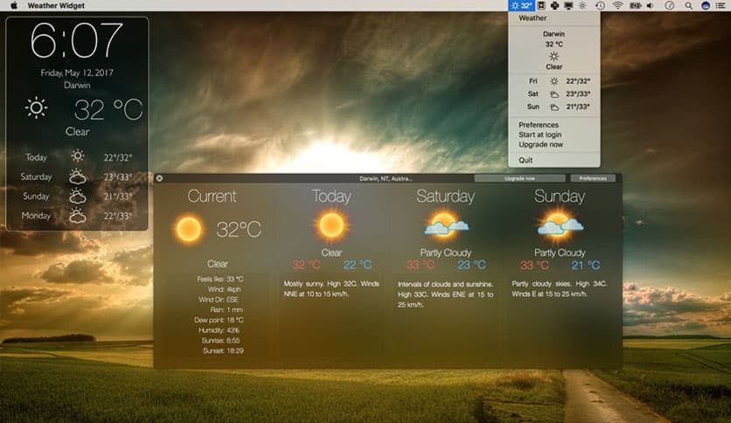The width and height of the screenshot is (731, 423).
Task: Click the 32° weather status item in menu bar
Action: coord(521,5)
